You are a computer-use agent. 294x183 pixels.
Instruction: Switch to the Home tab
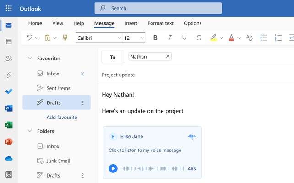point(35,23)
